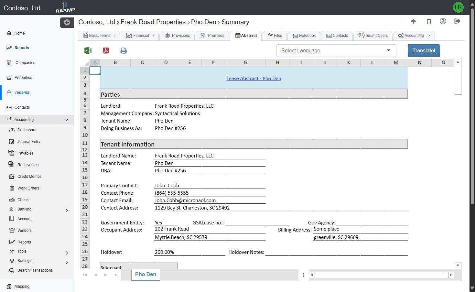
Task: Open the Tenant Users tab
Action: tap(373, 36)
